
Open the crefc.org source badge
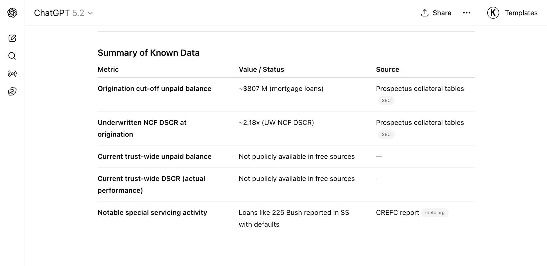(435, 212)
